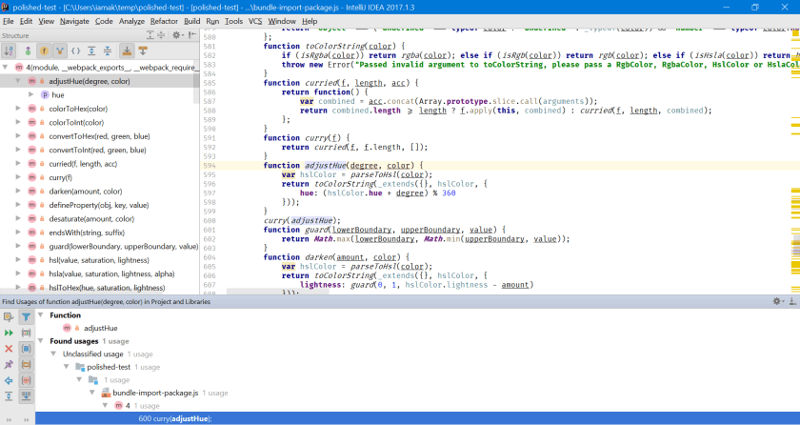Image resolution: width=800 pixels, height=425 pixels.
Task: Select desaturate(amount, color) in Structure
Action: coord(91,219)
